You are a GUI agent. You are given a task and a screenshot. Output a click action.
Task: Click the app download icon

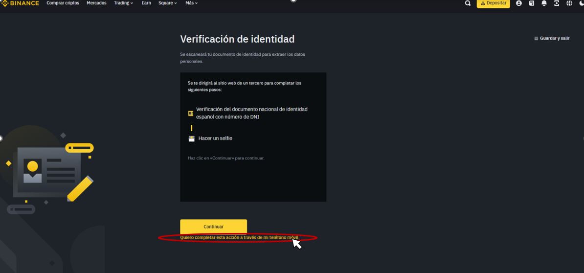(x=557, y=3)
